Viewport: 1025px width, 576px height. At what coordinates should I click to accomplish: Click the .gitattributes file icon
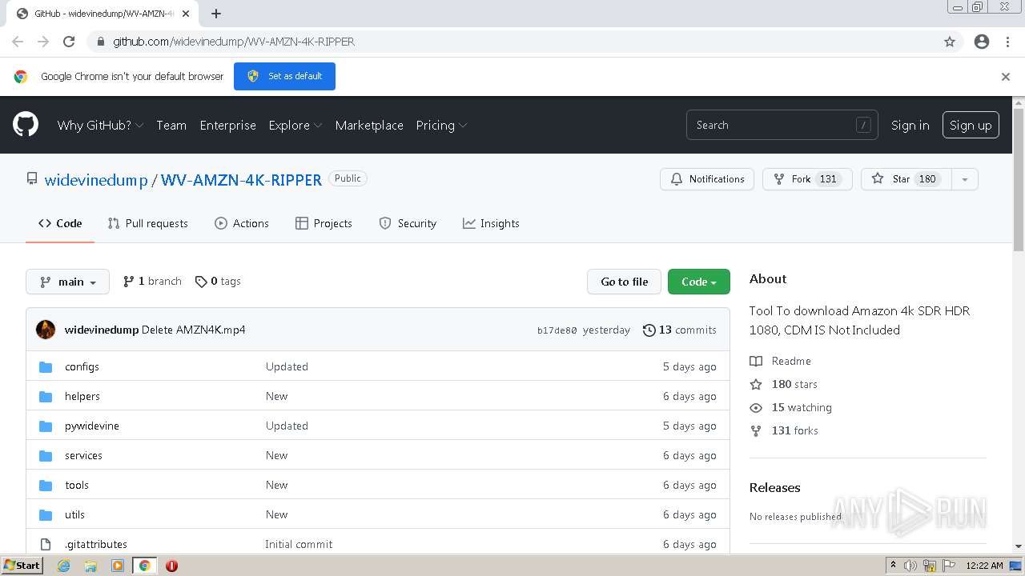point(46,544)
